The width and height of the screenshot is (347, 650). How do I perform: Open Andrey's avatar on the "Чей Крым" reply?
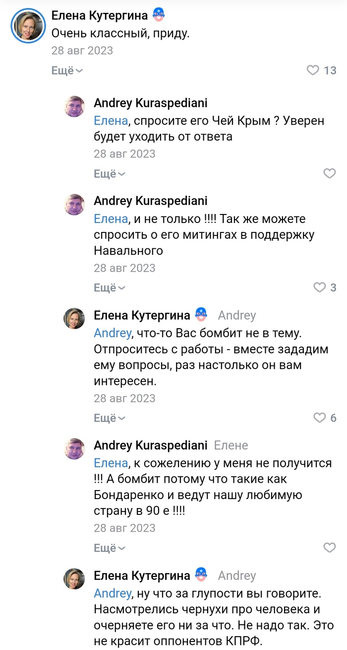point(74,106)
